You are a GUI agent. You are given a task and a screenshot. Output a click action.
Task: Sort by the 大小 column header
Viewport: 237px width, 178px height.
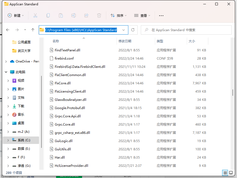click(192, 41)
